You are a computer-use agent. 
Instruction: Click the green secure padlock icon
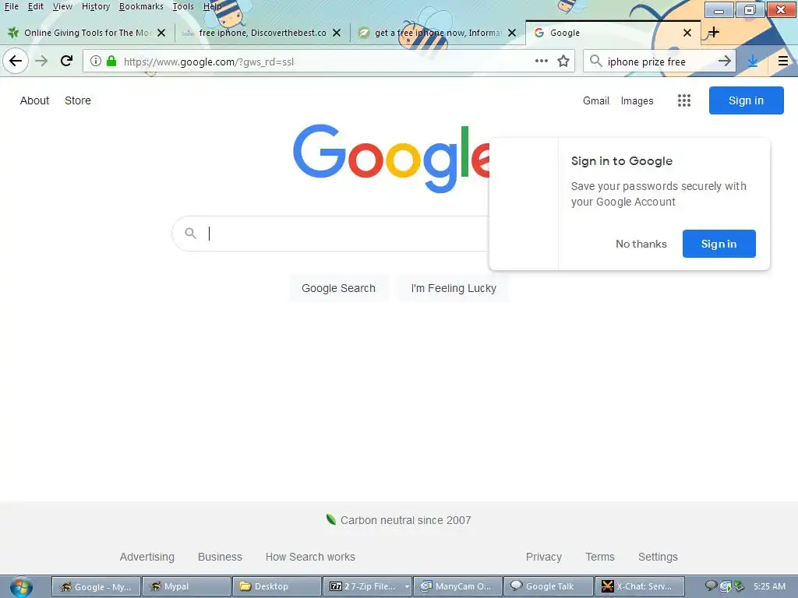click(111, 62)
